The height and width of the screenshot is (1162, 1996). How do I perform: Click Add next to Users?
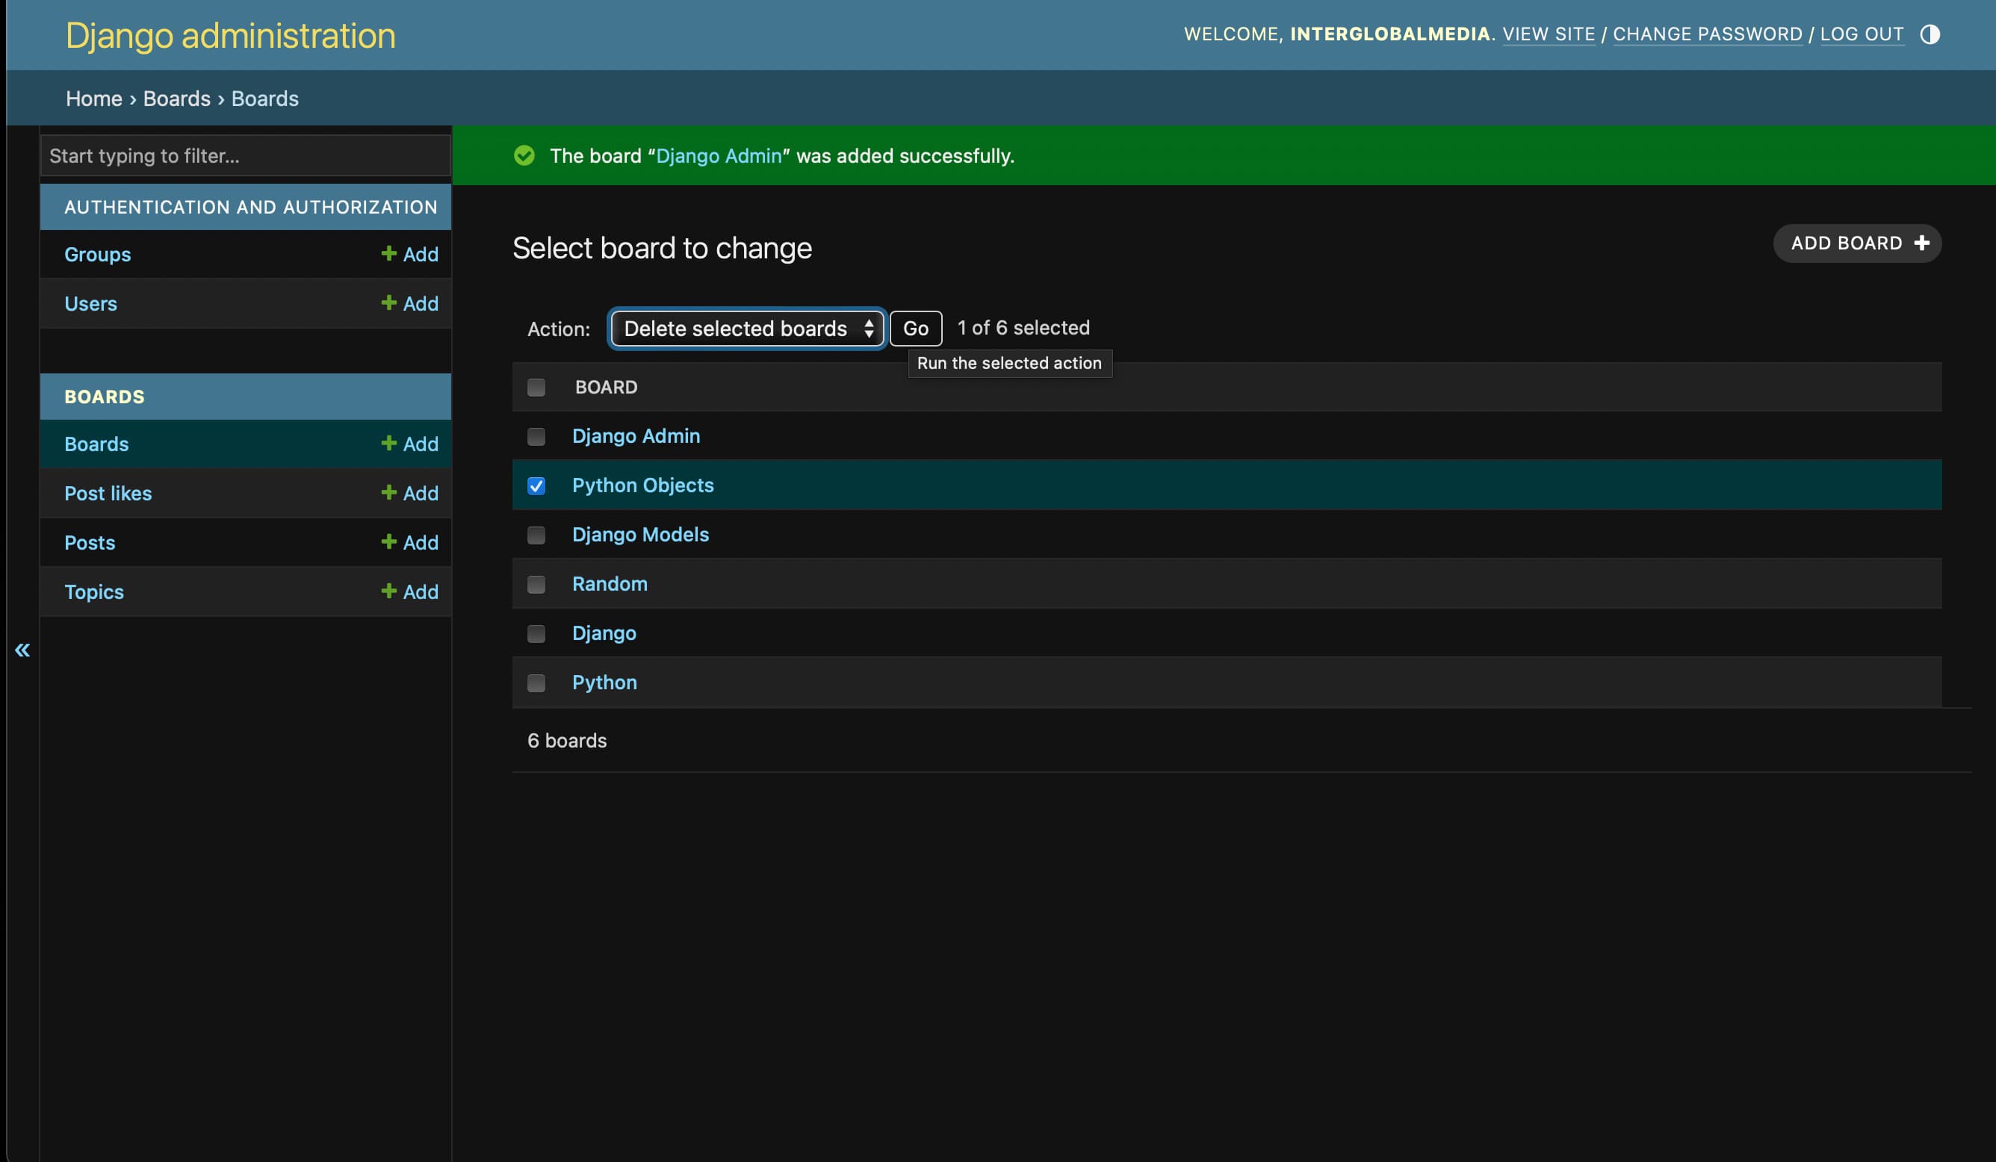coord(409,303)
